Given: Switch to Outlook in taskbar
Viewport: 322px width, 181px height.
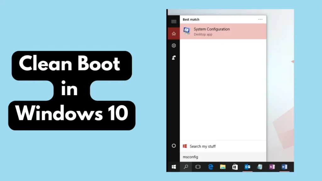Looking at the screenshot, I should pyautogui.click(x=247, y=167).
